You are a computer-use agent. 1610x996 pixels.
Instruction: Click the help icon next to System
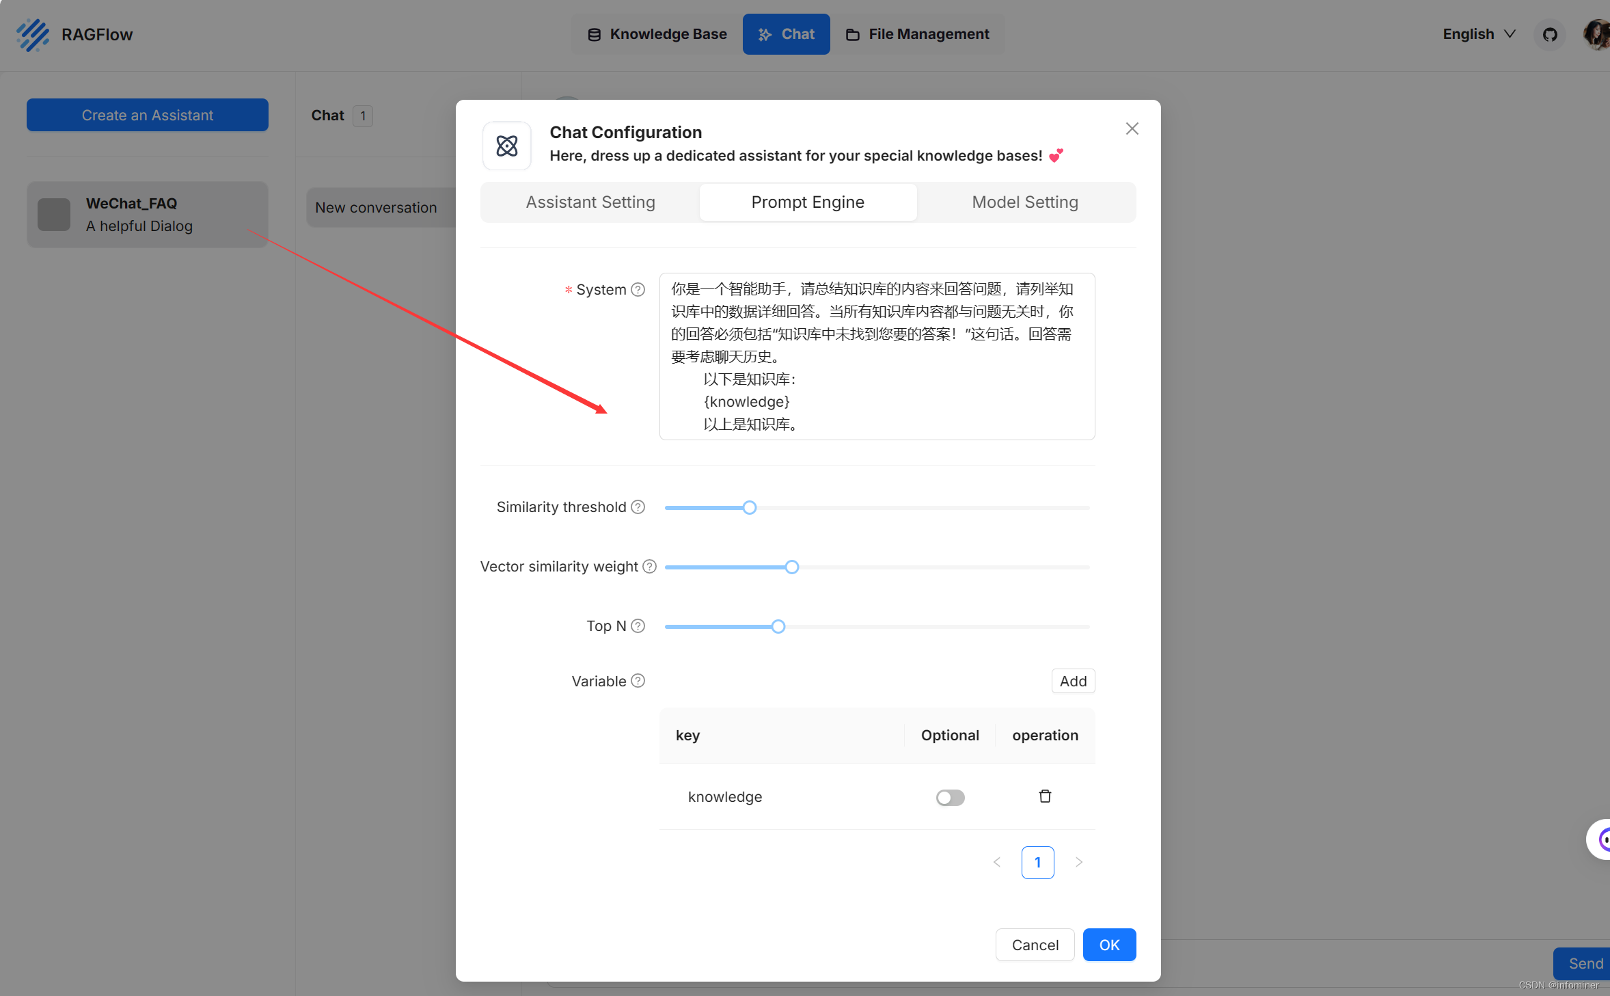(638, 290)
